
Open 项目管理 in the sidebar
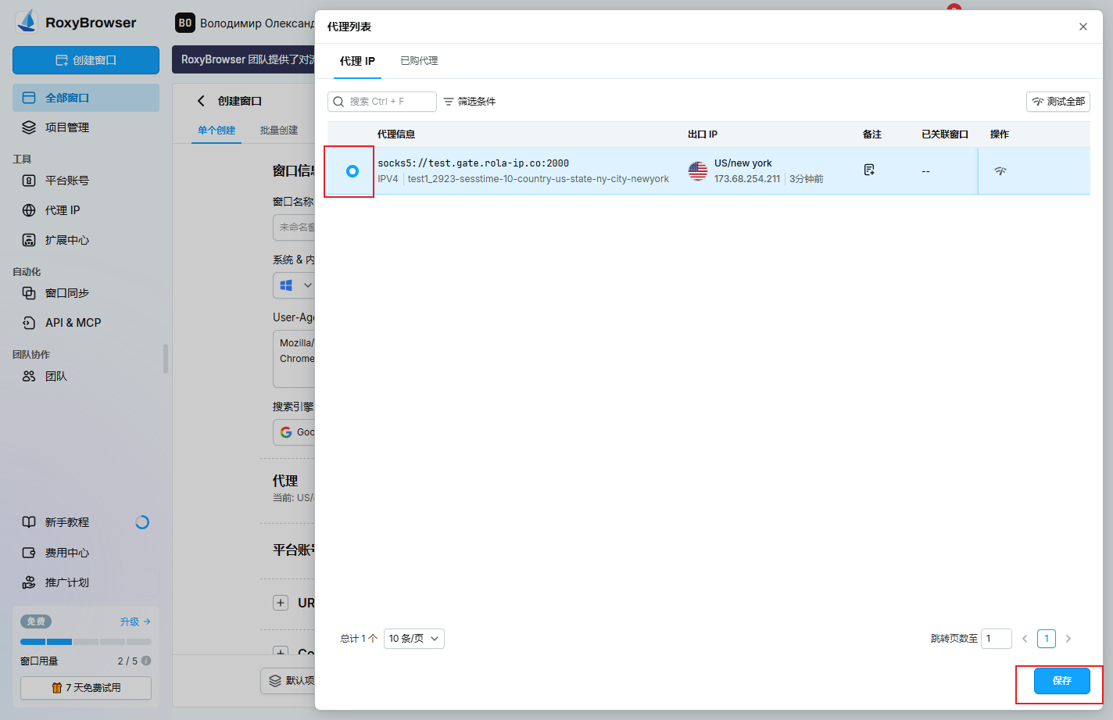85,127
